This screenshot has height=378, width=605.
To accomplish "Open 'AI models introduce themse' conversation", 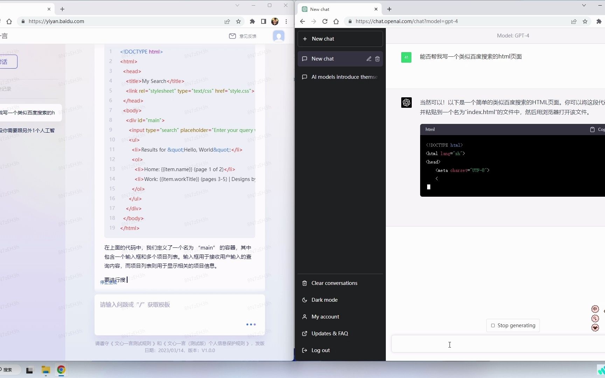I will coord(340,77).
